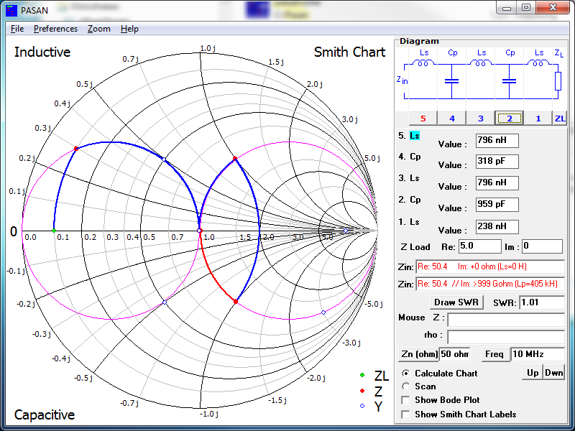Click the Freq button
This screenshot has width=575, height=431.
pyautogui.click(x=495, y=354)
